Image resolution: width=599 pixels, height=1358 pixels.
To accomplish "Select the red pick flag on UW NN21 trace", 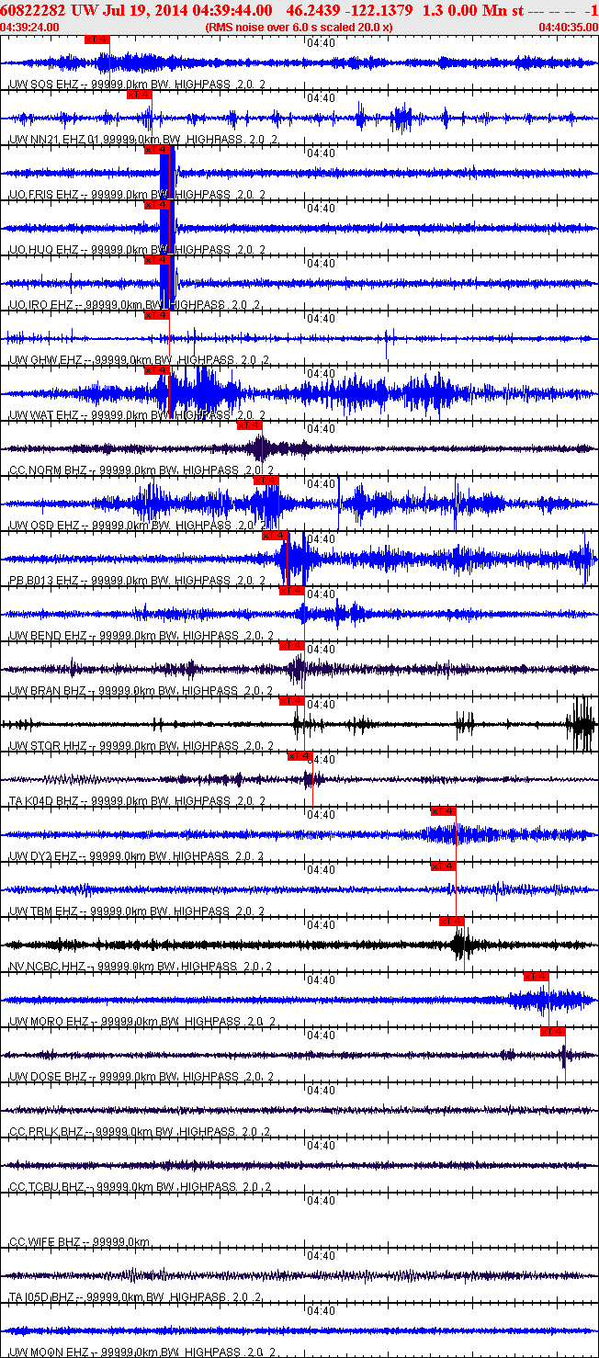I will tap(139, 95).
